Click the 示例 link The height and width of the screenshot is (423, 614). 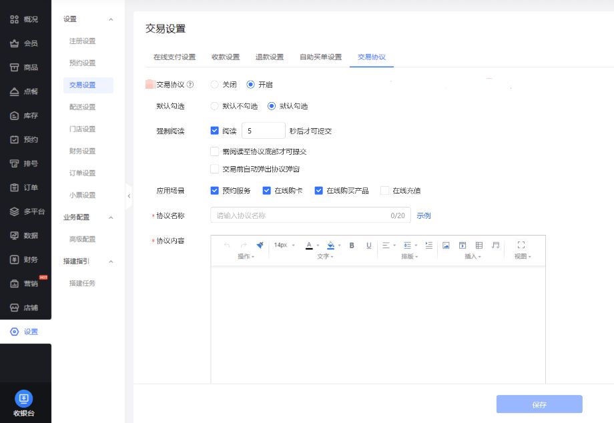pyautogui.click(x=424, y=216)
